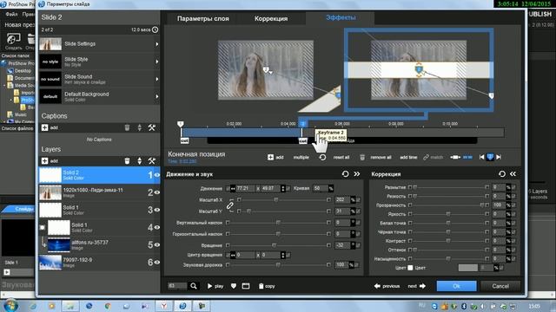This screenshot has width=556, height=312.
Task: Start preview with the play button
Action: (215, 286)
